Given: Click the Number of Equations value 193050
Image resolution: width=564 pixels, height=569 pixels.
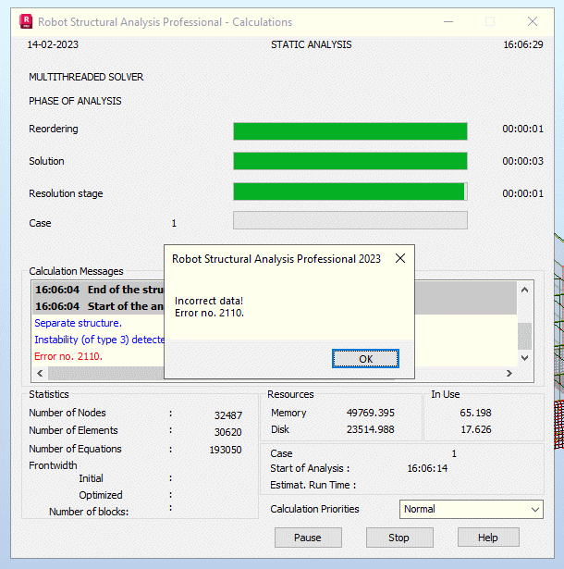Looking at the screenshot, I should (x=226, y=450).
